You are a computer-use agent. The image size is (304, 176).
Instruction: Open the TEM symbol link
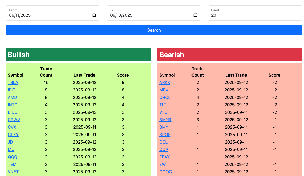pos(12,165)
